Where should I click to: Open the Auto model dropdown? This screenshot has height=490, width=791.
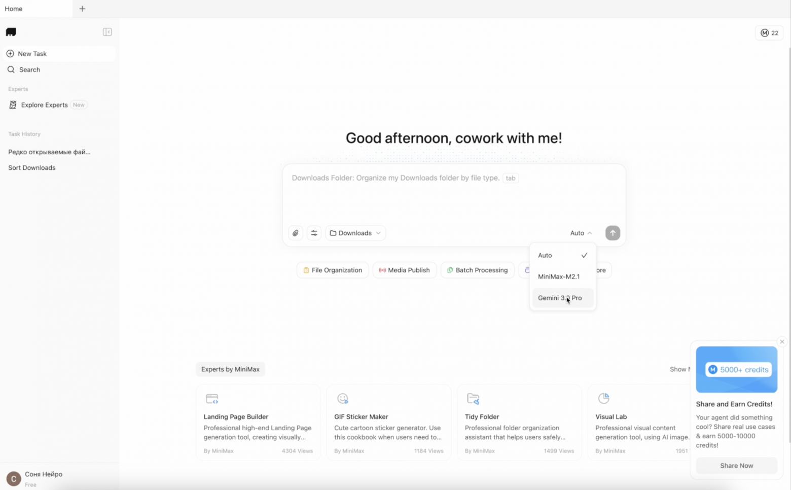coord(580,233)
